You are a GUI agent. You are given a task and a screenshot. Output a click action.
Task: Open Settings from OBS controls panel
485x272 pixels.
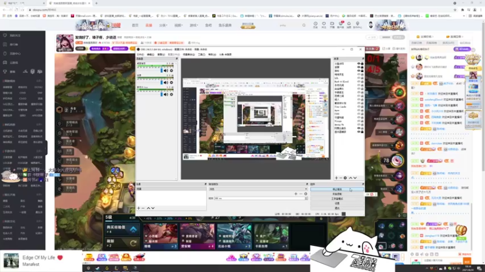(x=337, y=203)
